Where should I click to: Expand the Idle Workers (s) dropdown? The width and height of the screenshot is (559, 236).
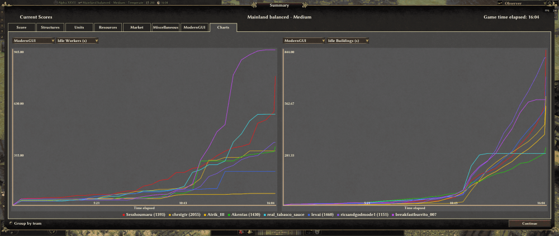[77, 41]
